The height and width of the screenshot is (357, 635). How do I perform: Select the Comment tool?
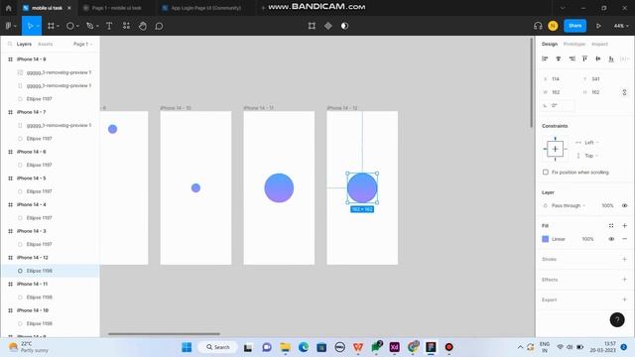pyautogui.click(x=159, y=26)
